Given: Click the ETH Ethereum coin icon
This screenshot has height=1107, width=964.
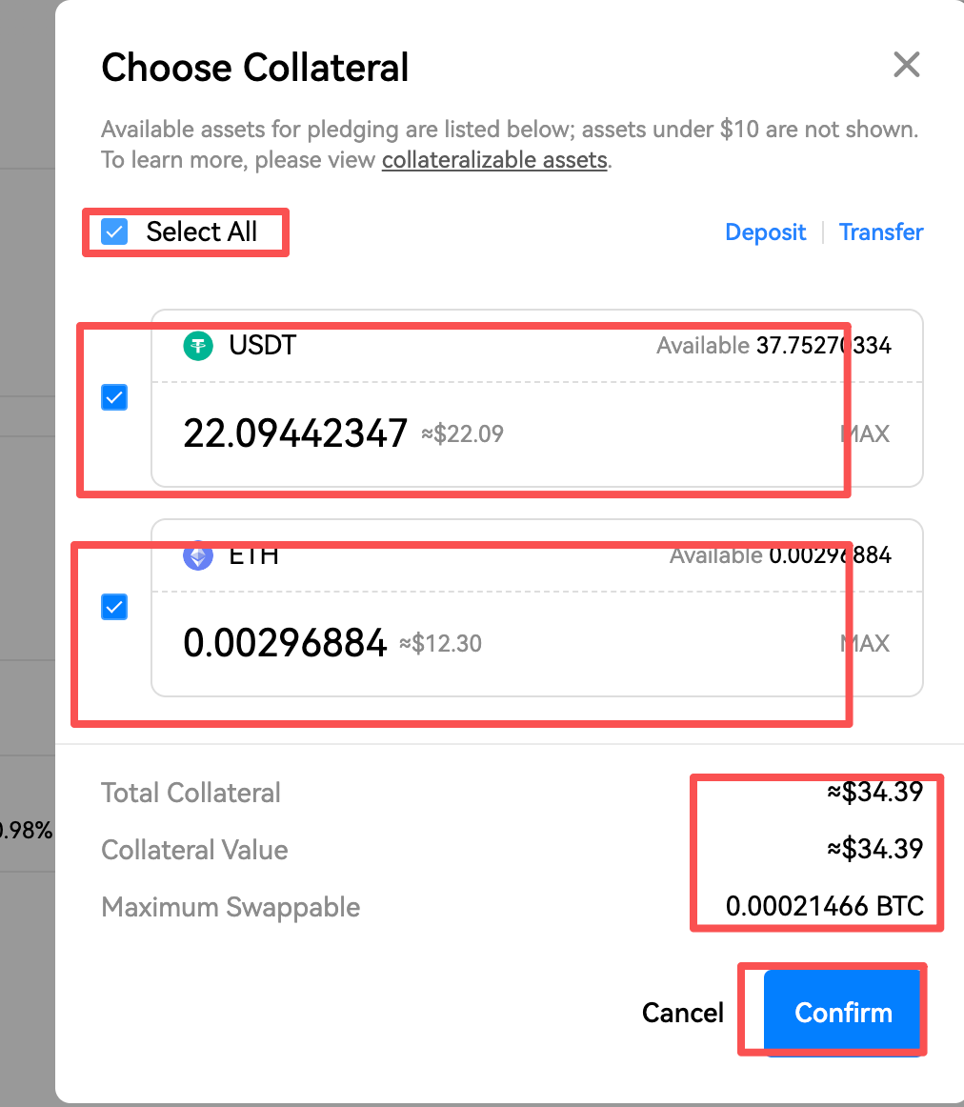Looking at the screenshot, I should 198,556.
